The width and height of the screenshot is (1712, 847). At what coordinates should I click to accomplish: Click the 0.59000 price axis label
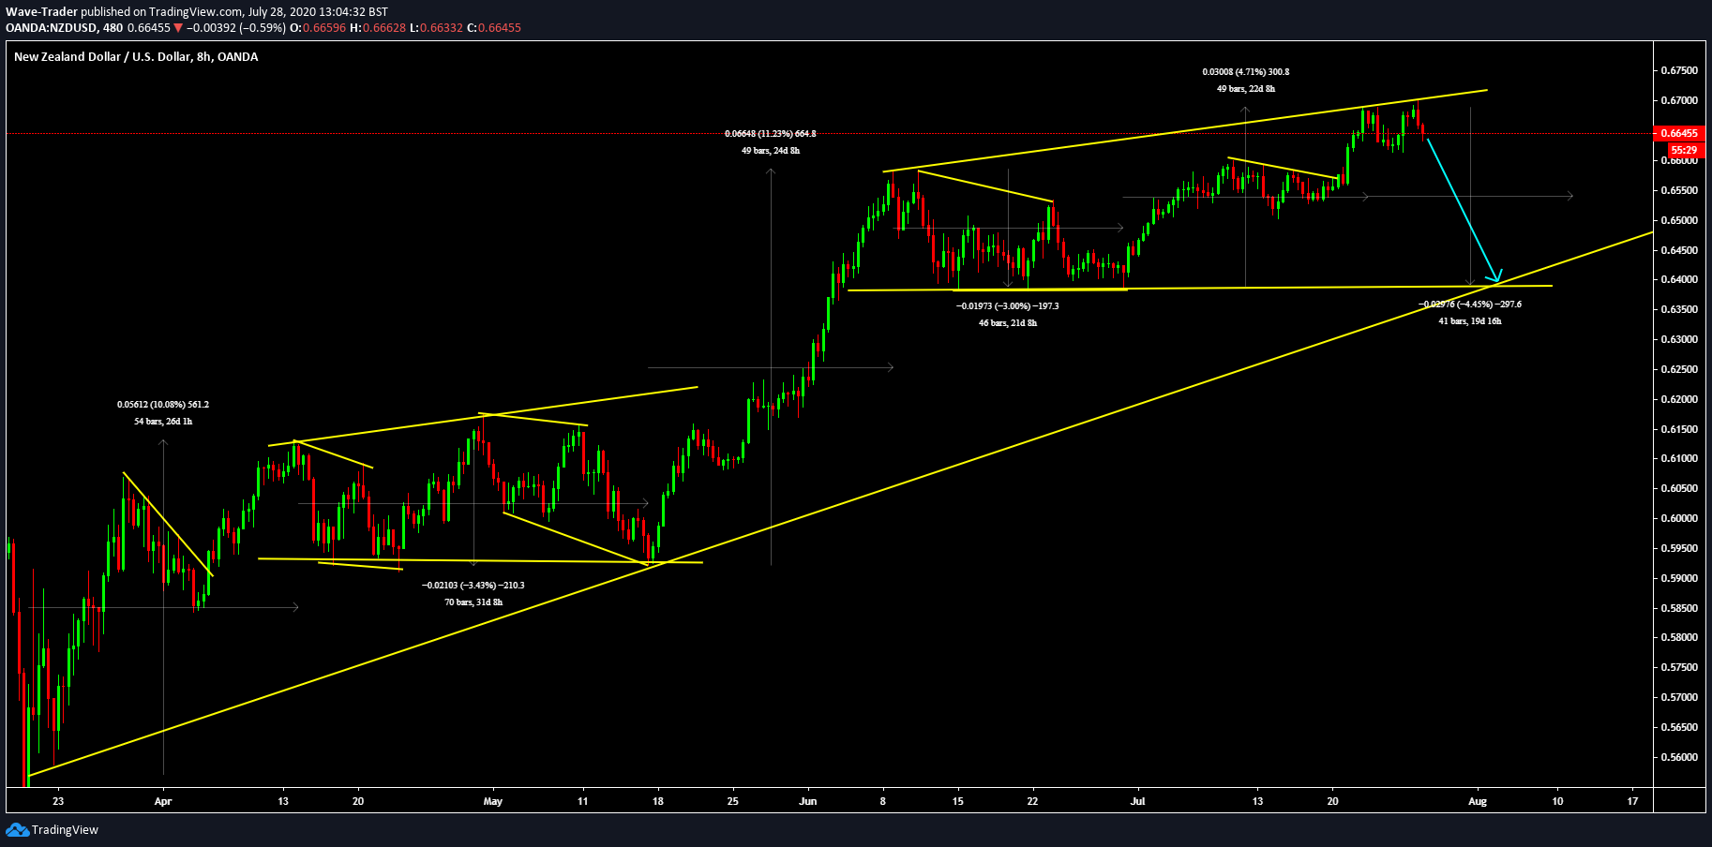(x=1679, y=578)
